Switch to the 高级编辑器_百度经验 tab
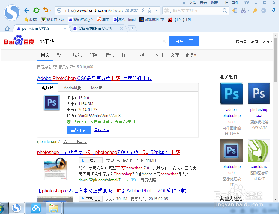Image resolution: width=279 pixels, height=214 pixels. 95,28
